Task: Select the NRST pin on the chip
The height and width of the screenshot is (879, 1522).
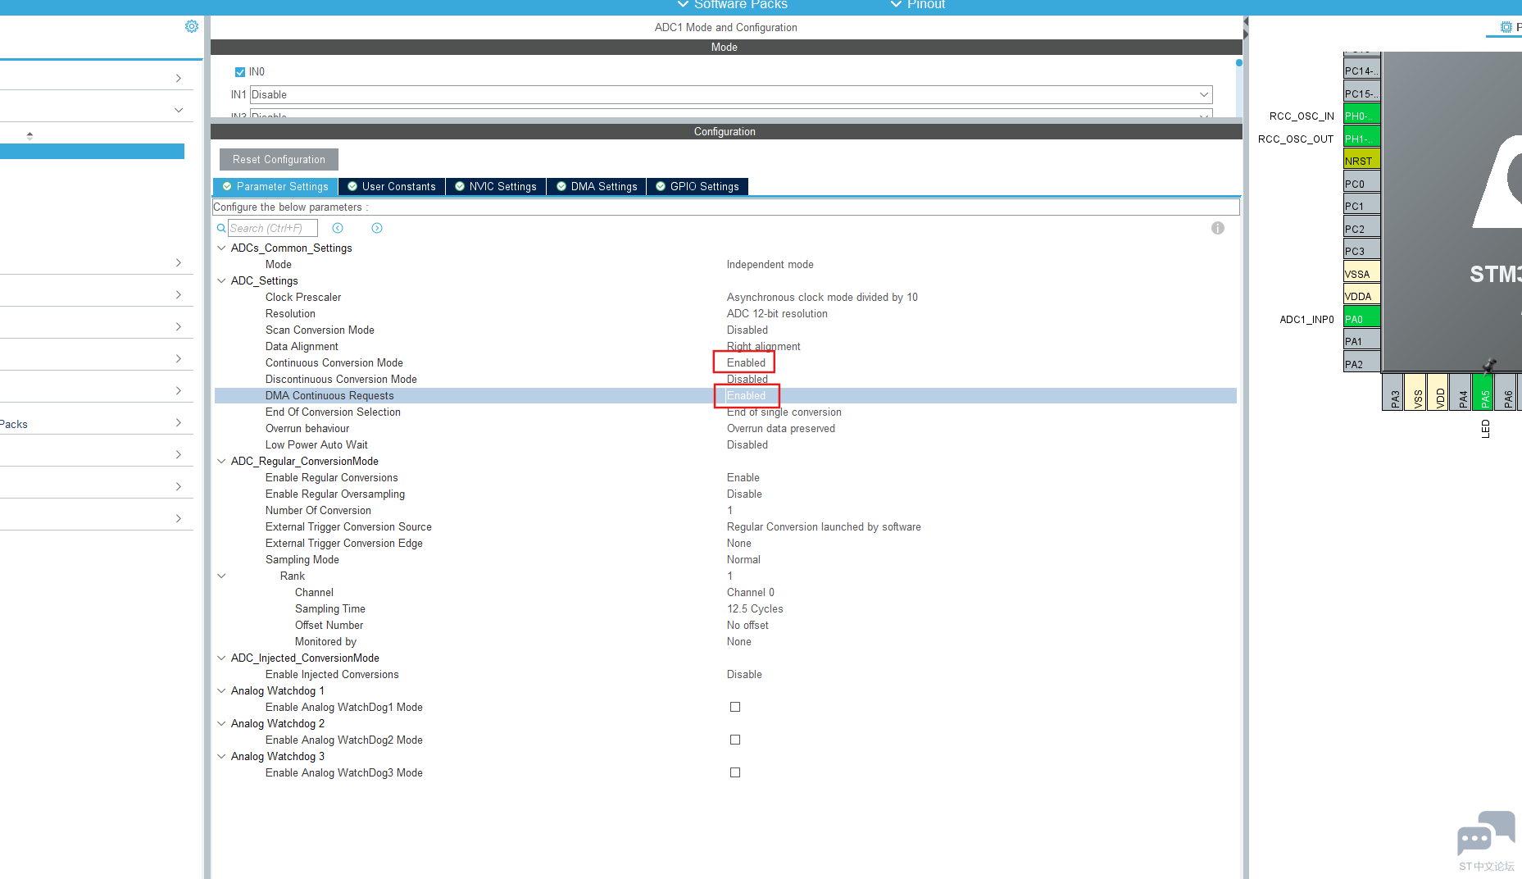Action: coord(1361,161)
